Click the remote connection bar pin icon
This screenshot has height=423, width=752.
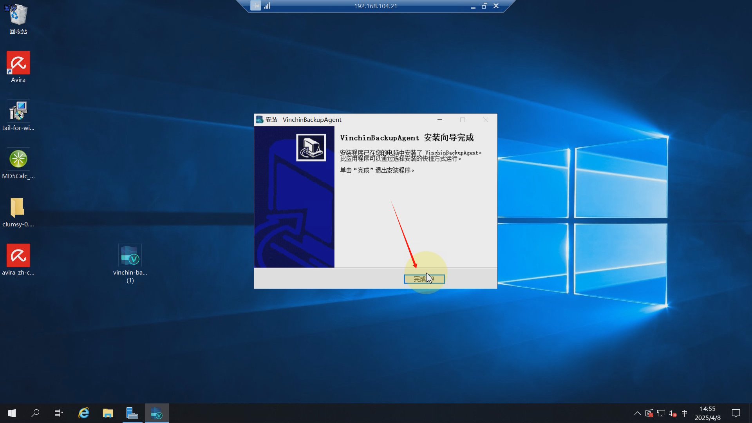(256, 6)
